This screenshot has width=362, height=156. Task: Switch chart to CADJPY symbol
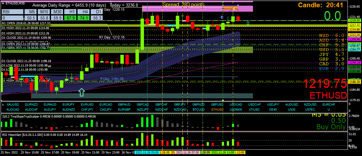[106, 109]
